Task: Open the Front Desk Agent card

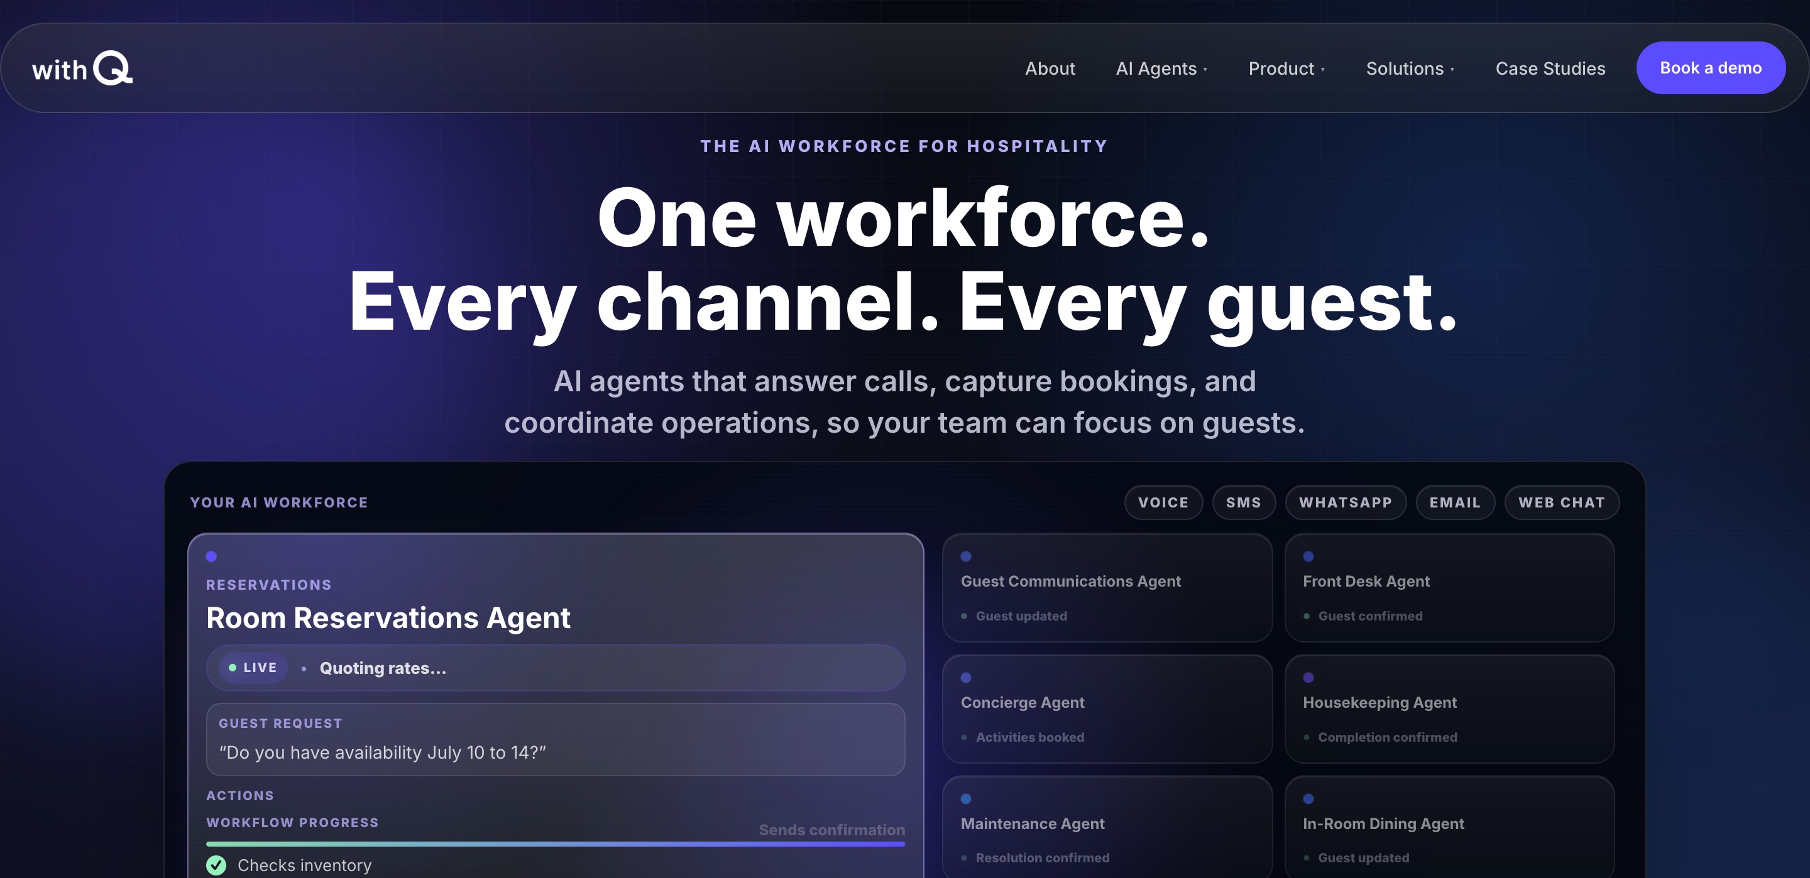Action: click(x=1449, y=588)
